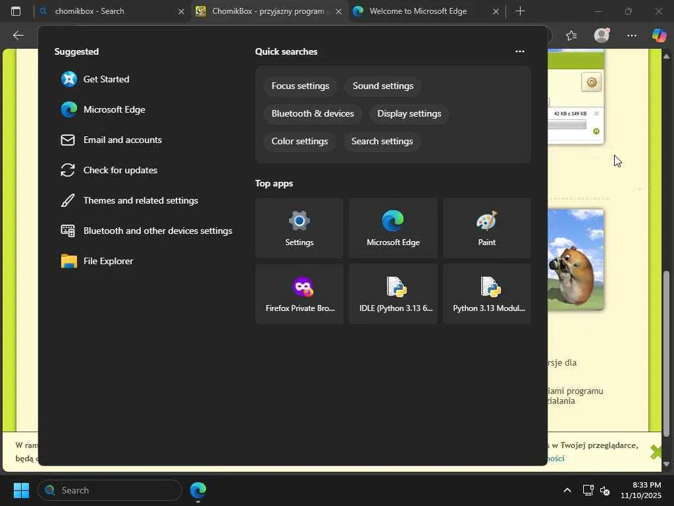
Task: Select Display settings quick search
Action: point(409,113)
